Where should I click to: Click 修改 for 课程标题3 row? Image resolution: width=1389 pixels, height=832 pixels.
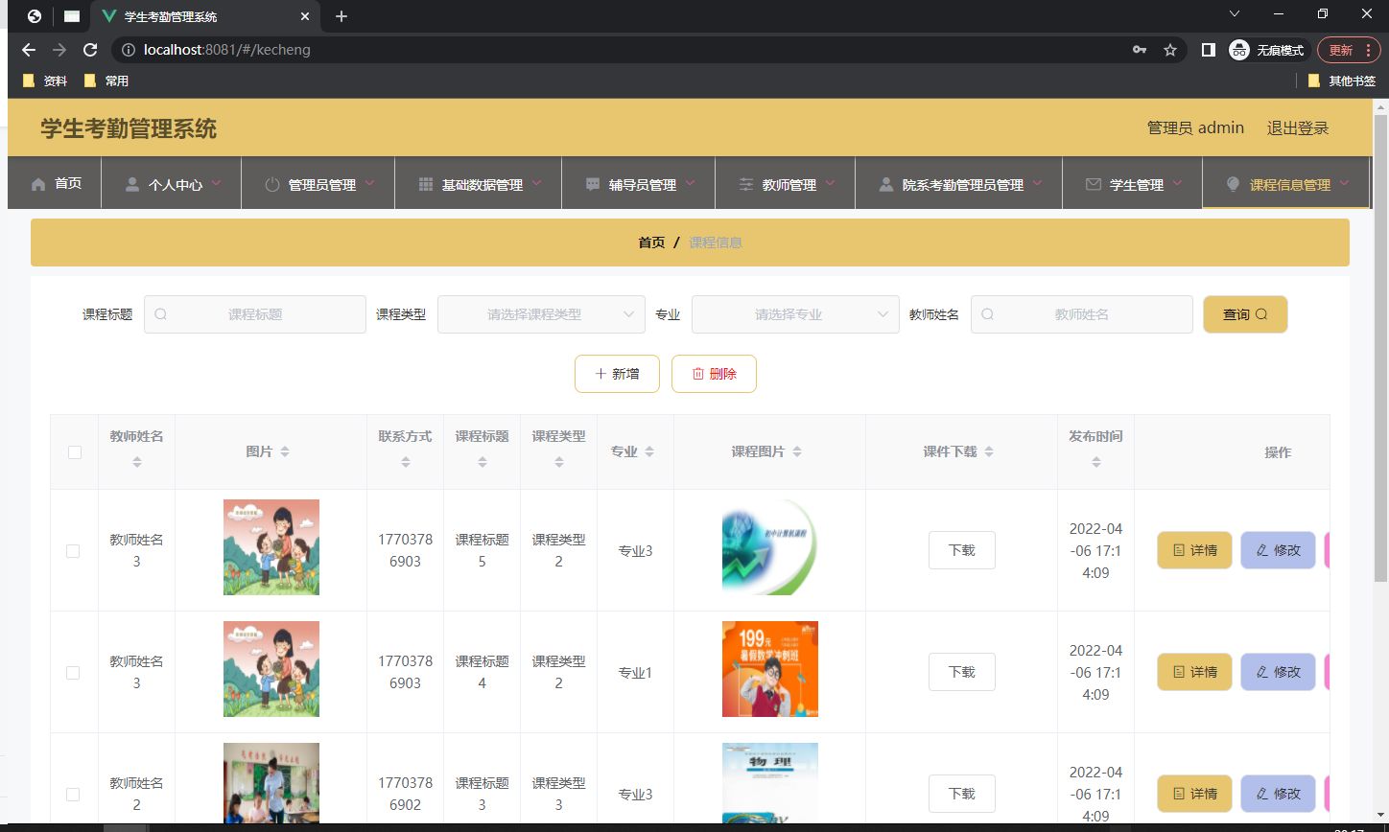coord(1278,794)
